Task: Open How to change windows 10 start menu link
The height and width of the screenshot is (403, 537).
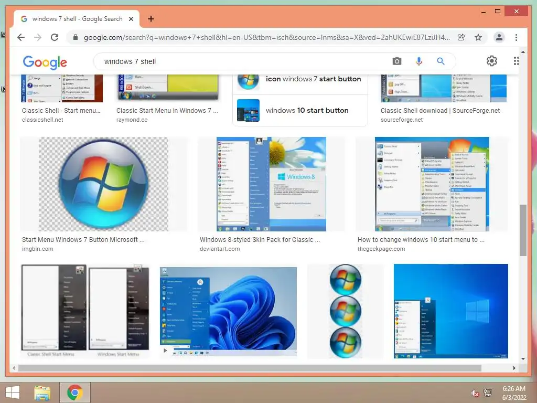Action: (x=421, y=239)
